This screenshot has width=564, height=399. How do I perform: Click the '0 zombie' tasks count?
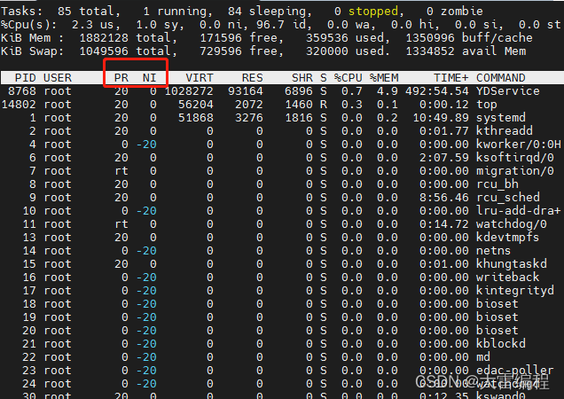[x=455, y=12]
